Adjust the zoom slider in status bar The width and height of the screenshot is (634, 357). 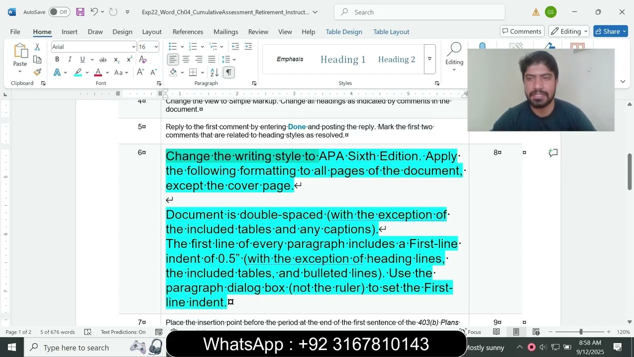point(581,332)
